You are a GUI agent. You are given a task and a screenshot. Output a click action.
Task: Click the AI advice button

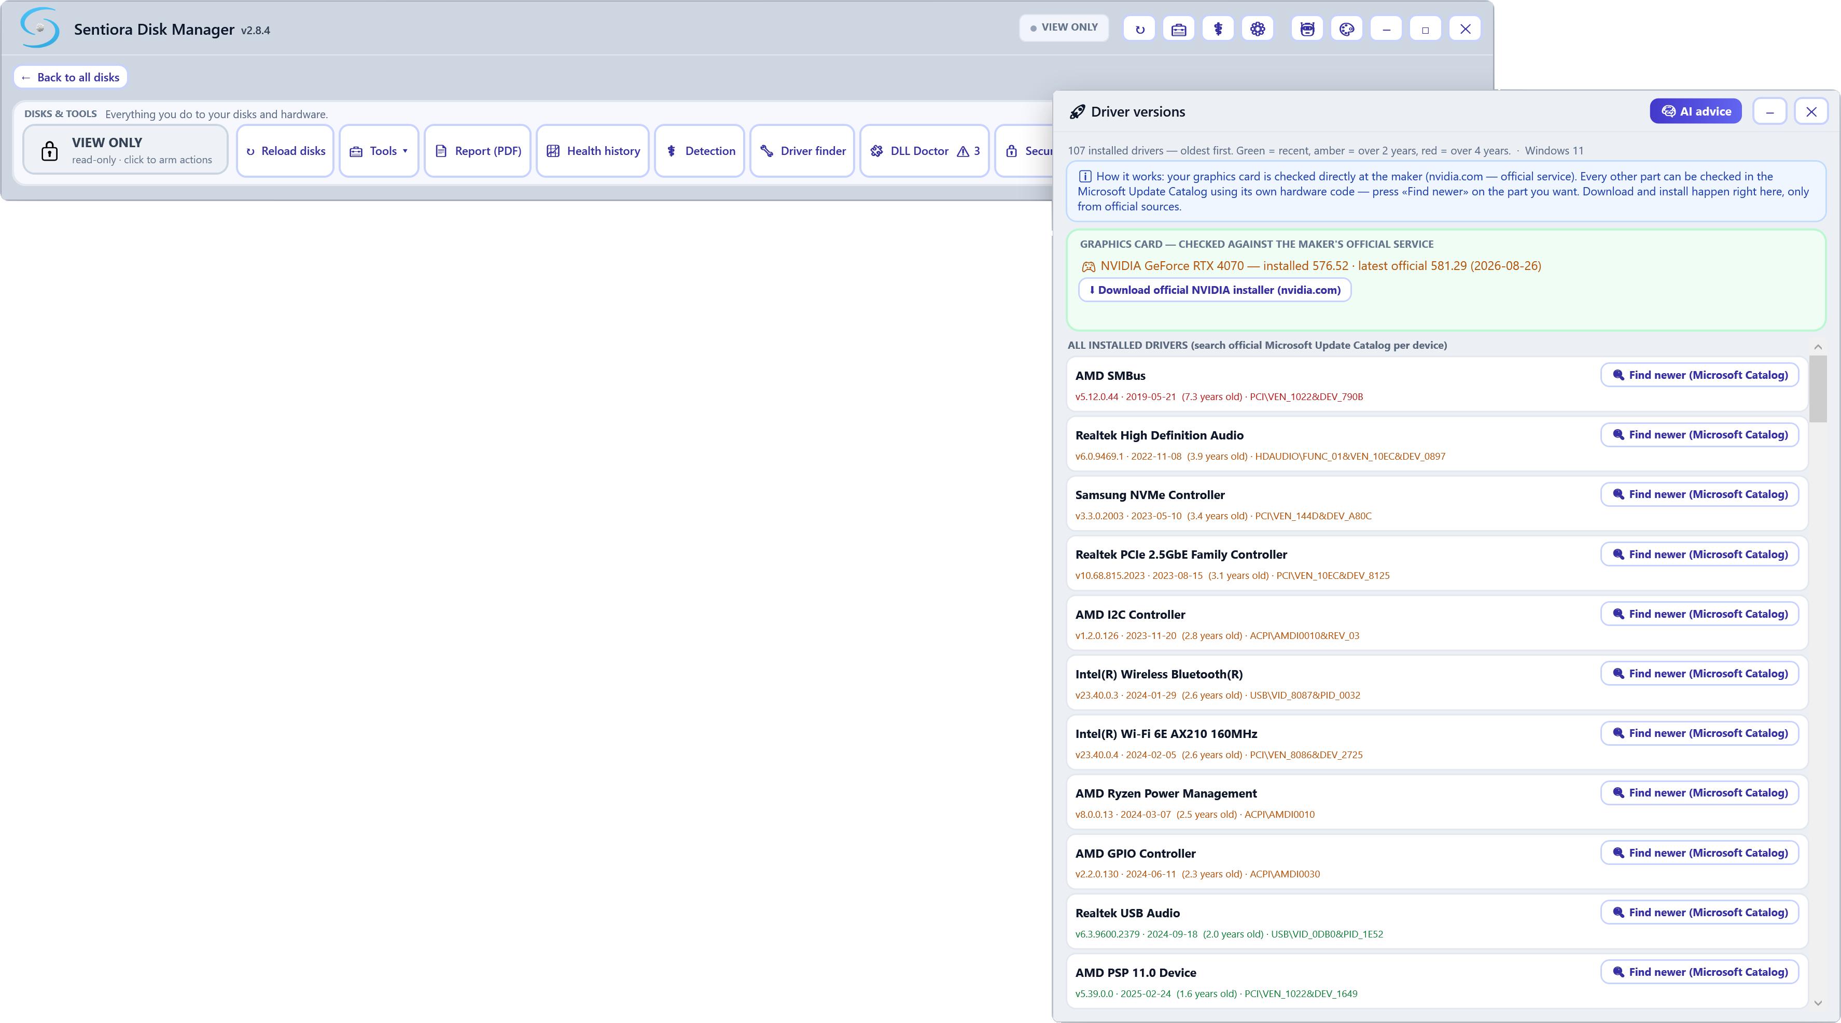click(1696, 111)
